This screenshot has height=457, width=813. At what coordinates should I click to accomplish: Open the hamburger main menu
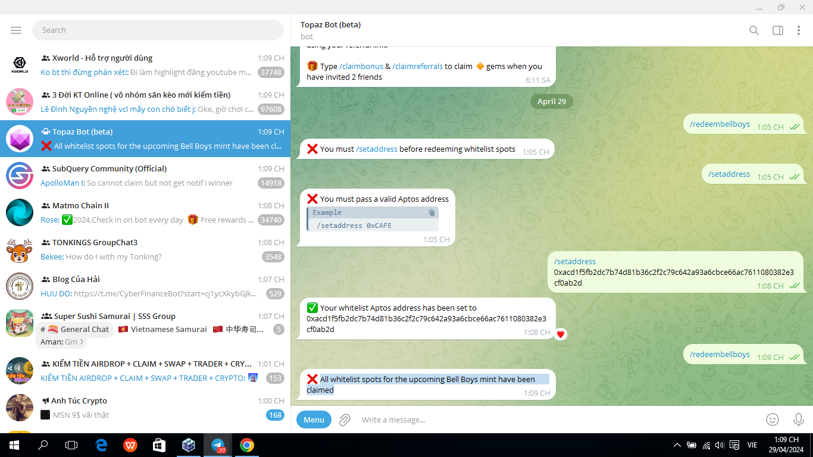pyautogui.click(x=16, y=30)
